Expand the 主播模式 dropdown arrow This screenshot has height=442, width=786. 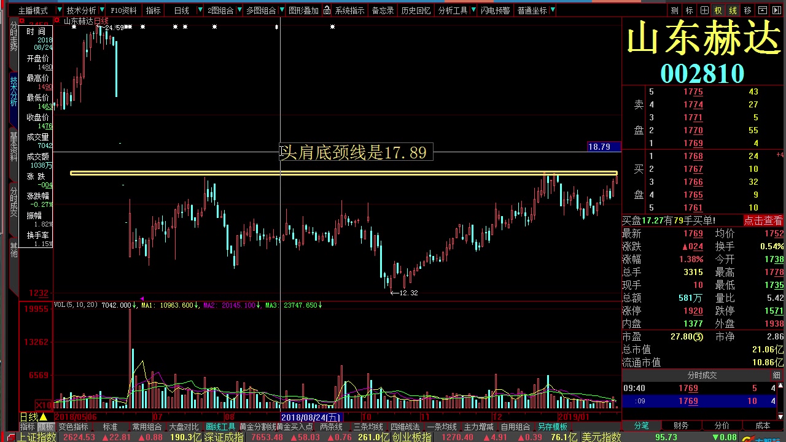59,10
